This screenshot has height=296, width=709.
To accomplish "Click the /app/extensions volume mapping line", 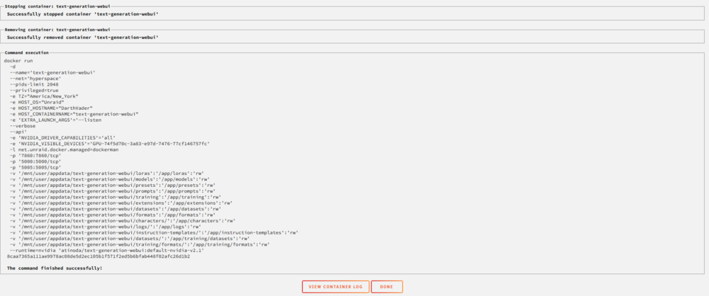I will (x=121, y=203).
